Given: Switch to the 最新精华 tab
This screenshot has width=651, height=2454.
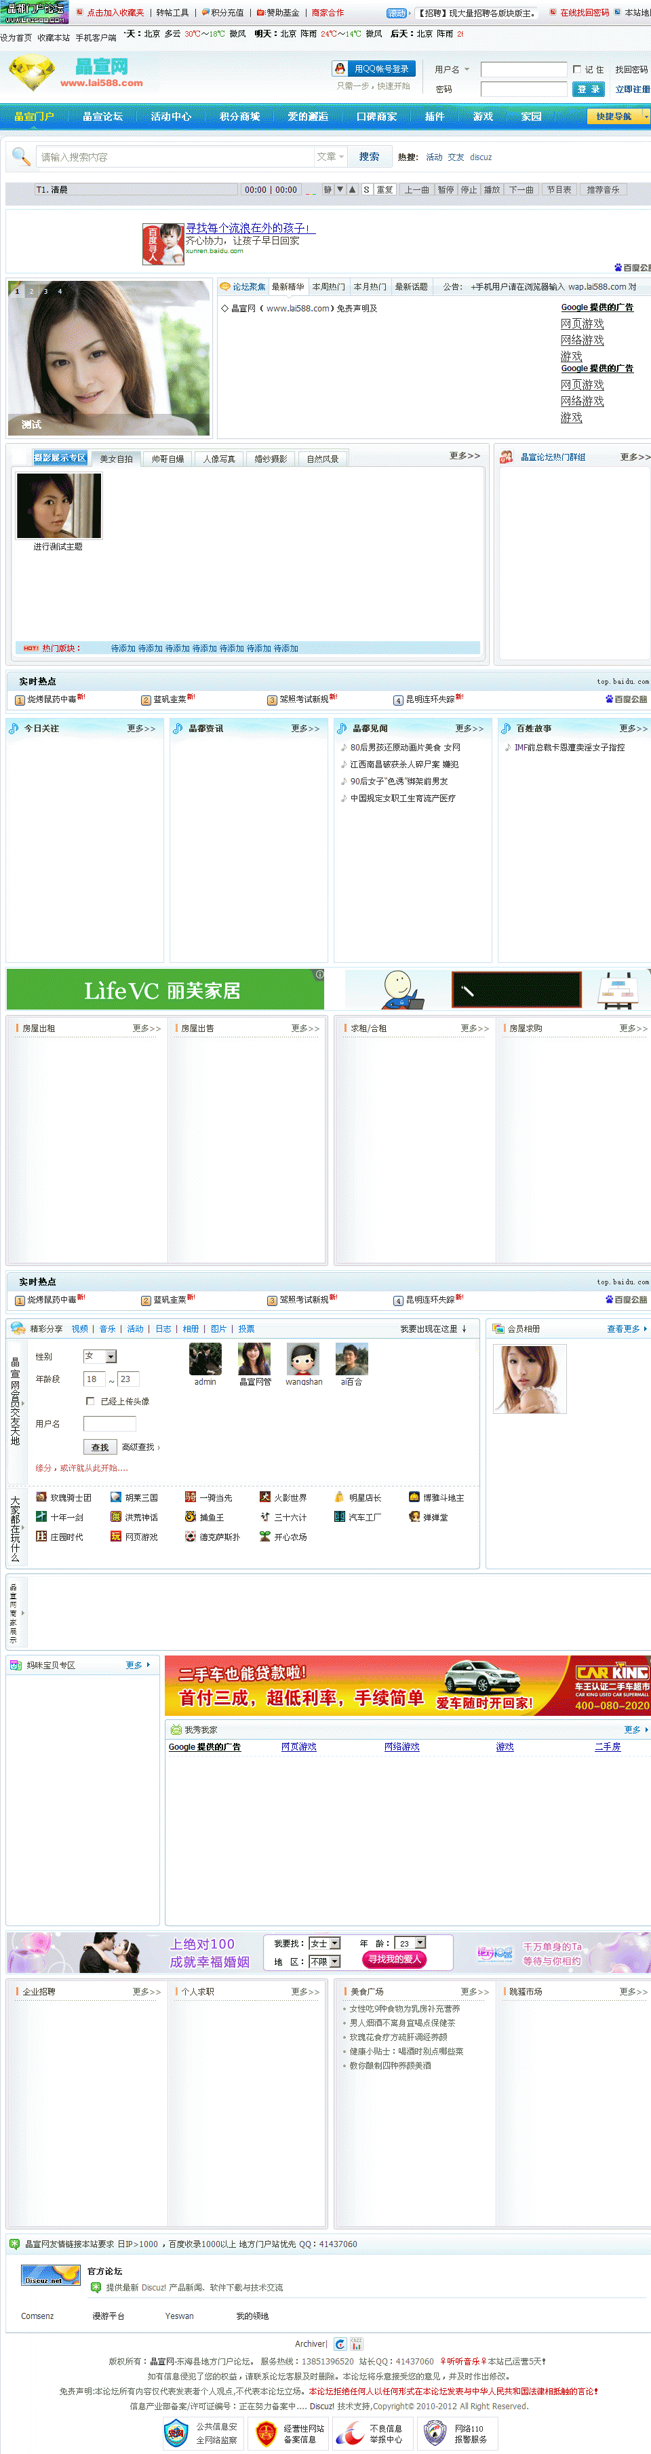Looking at the screenshot, I should [288, 287].
